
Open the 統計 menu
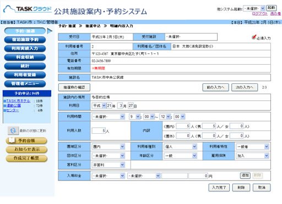[x=25, y=66]
